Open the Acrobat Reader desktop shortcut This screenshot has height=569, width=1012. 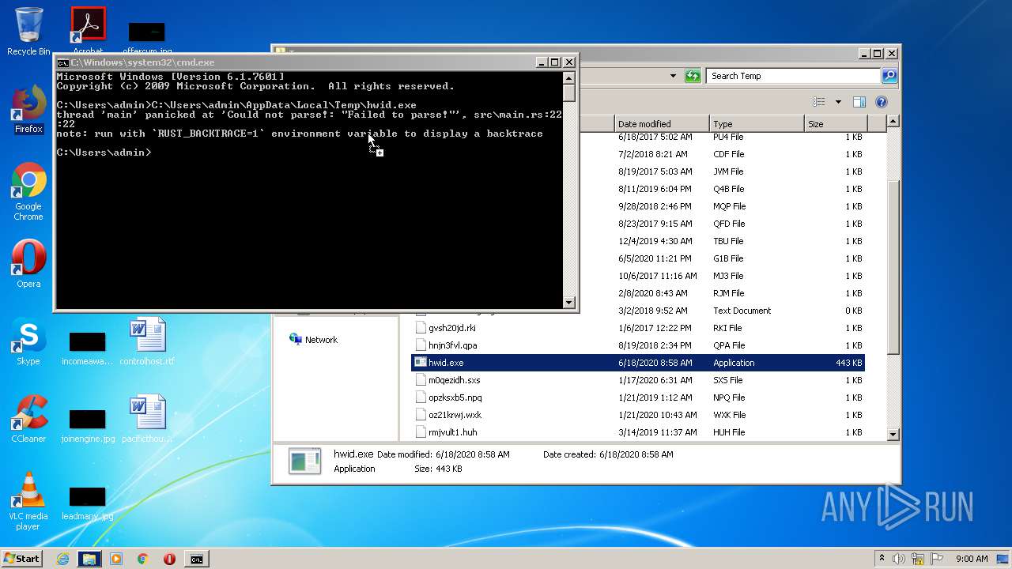point(88,31)
